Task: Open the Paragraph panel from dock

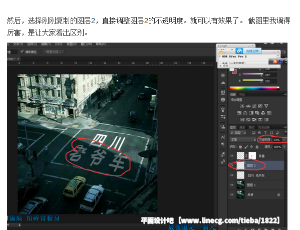Action: 223,144
